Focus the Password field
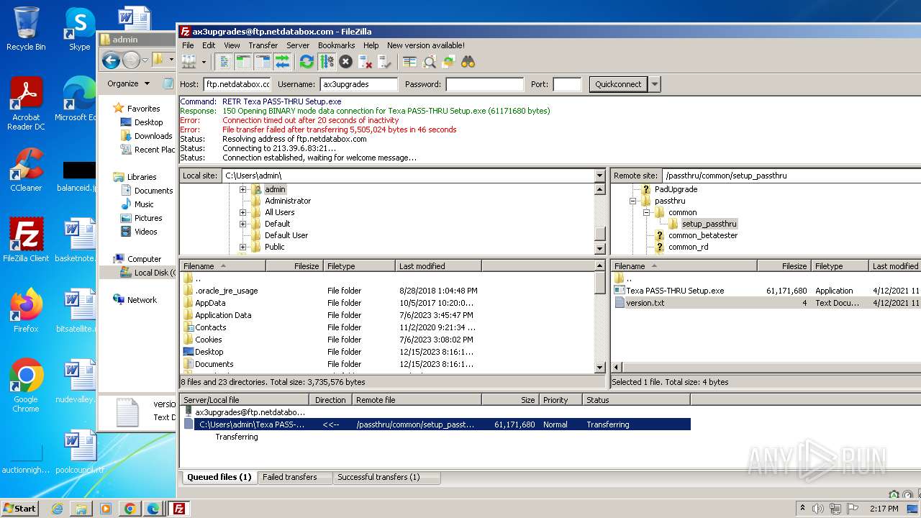 pyautogui.click(x=484, y=84)
